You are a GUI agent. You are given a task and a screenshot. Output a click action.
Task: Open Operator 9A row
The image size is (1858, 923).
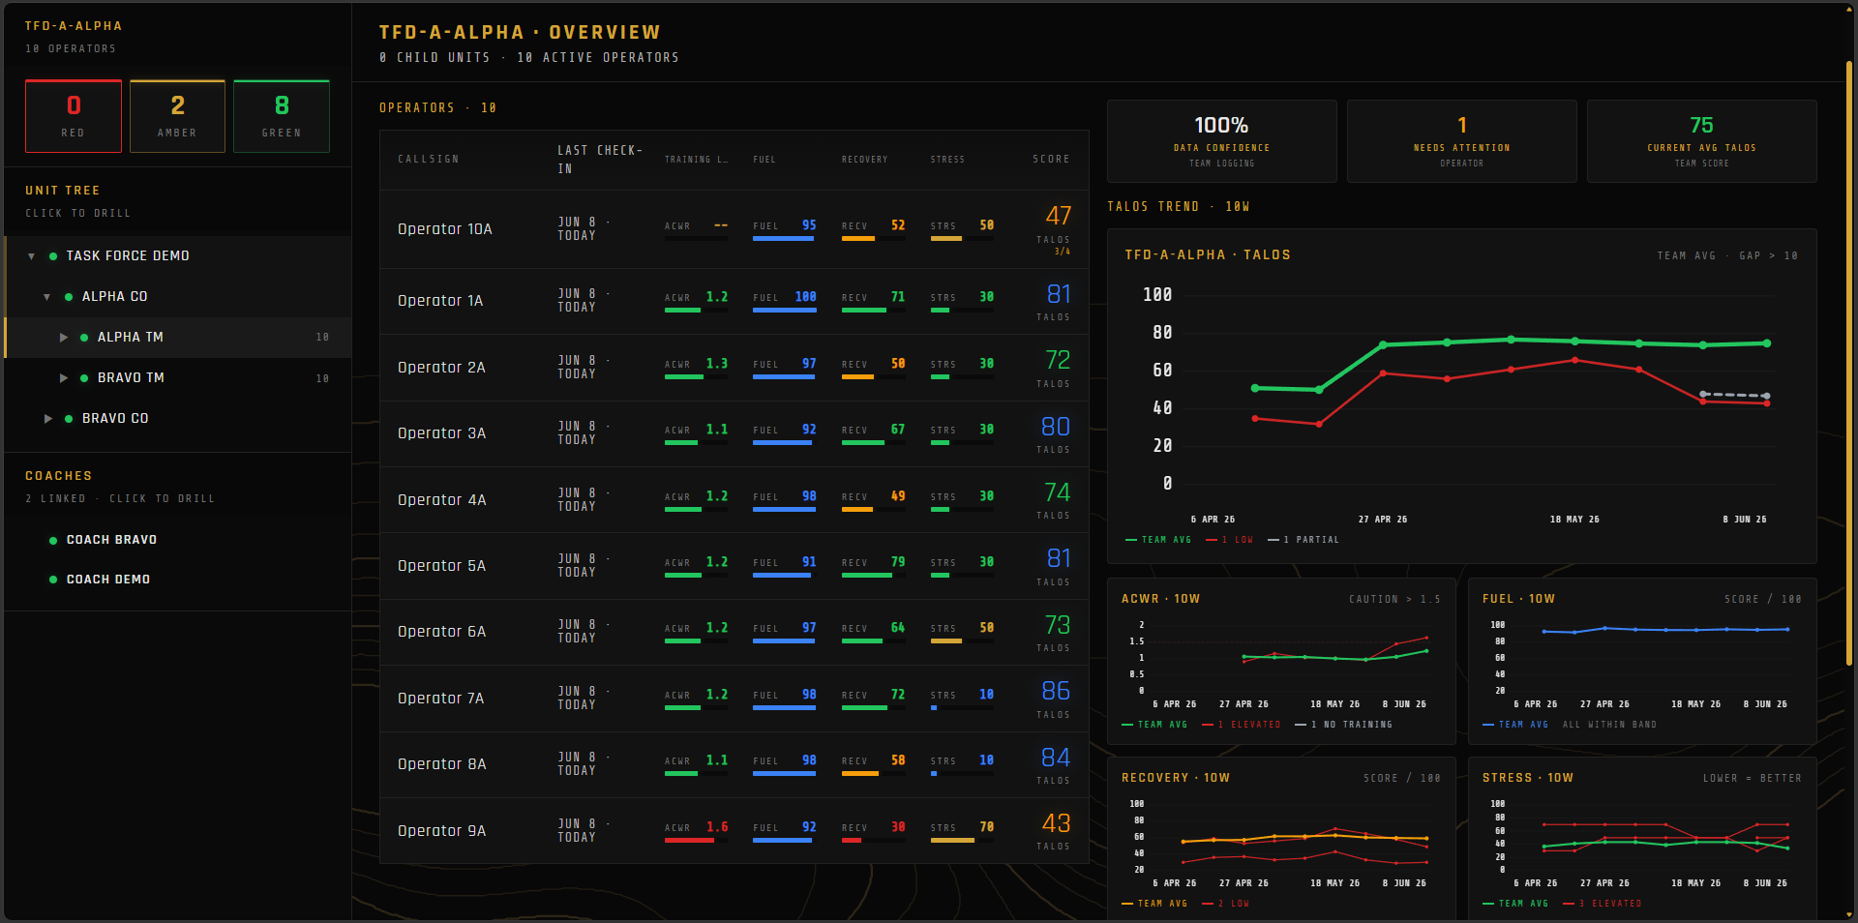click(734, 831)
